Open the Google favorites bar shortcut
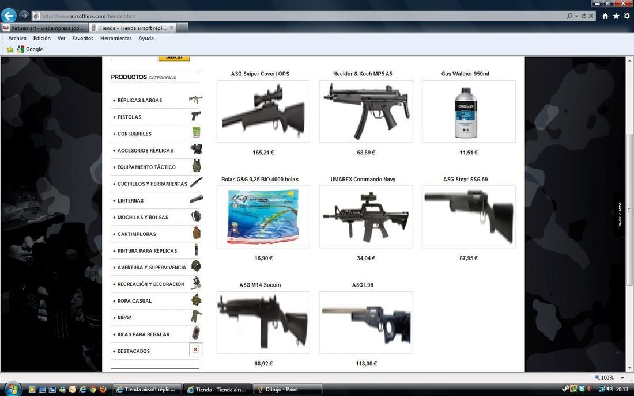This screenshot has width=634, height=396. [x=30, y=49]
